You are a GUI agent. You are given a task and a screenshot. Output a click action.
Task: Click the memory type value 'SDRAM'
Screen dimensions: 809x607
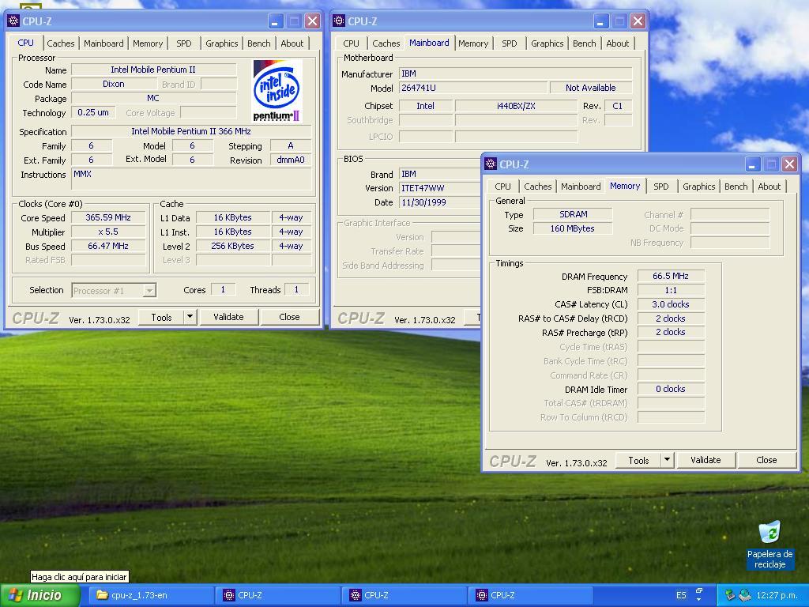click(573, 214)
